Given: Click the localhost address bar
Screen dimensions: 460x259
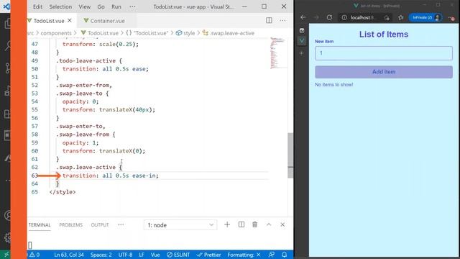Looking at the screenshot, I should point(362,17).
